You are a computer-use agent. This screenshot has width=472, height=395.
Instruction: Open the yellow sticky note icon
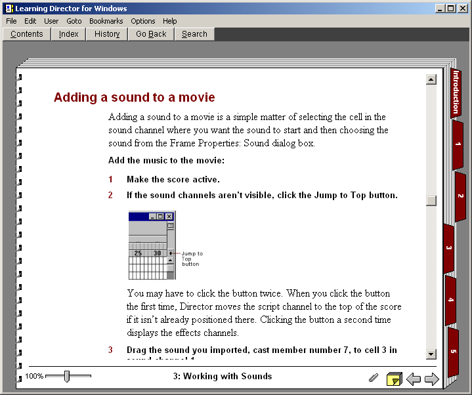tap(395, 379)
